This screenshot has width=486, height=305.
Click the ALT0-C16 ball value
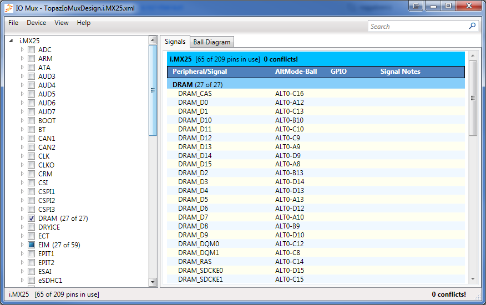coord(290,94)
